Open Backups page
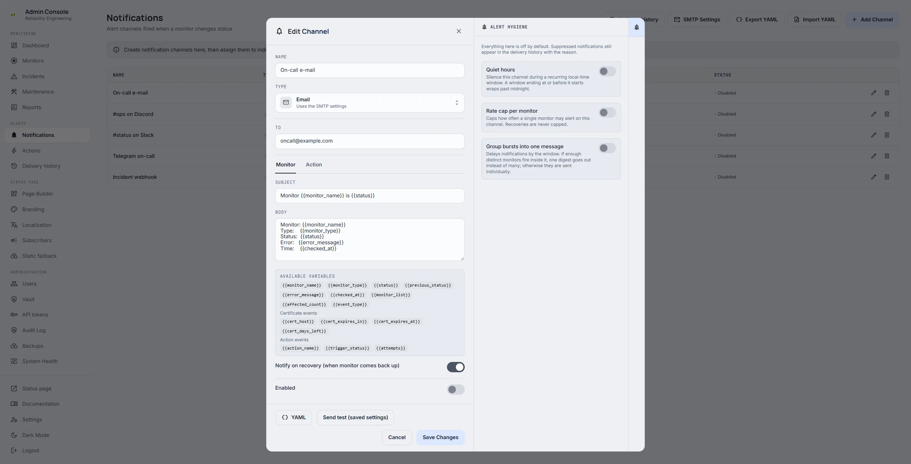 (47, 346)
